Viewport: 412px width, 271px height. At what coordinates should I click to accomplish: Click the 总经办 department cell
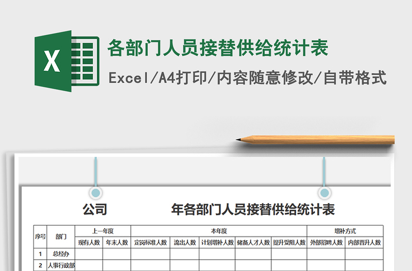coord(61,254)
